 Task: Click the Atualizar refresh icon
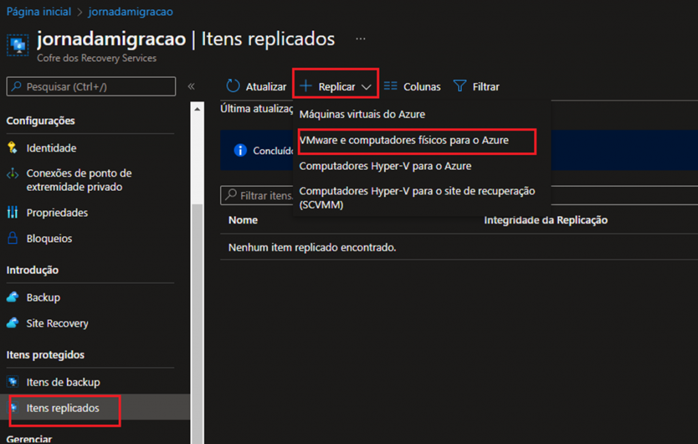click(234, 87)
